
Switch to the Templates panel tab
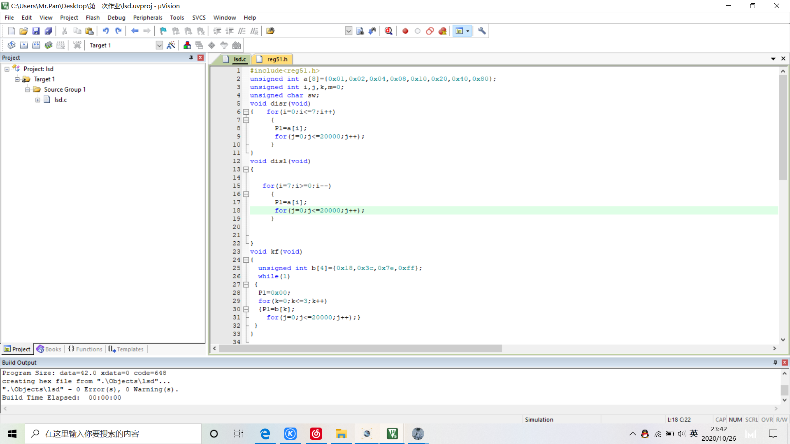tap(126, 349)
